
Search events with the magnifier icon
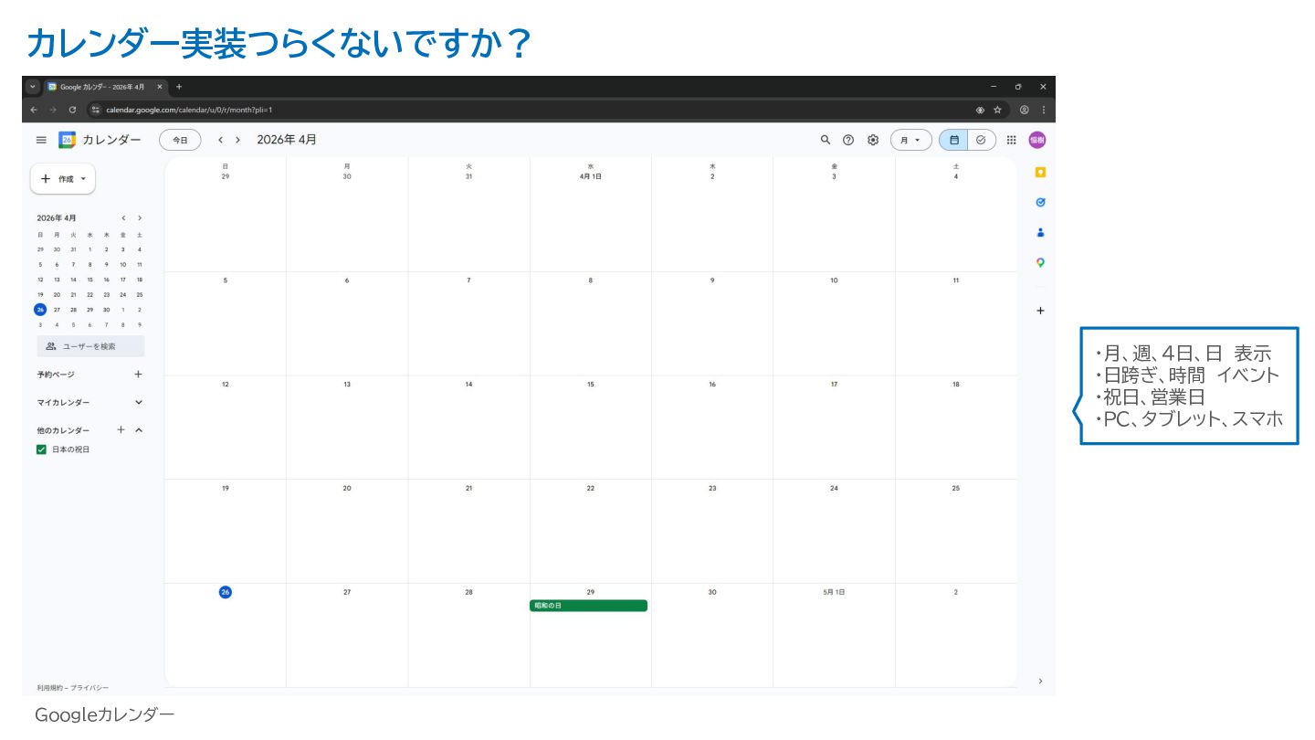pos(826,140)
